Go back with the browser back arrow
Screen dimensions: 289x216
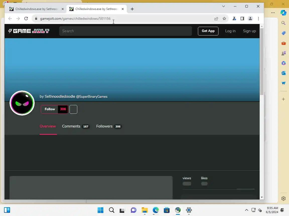[x=10, y=18]
